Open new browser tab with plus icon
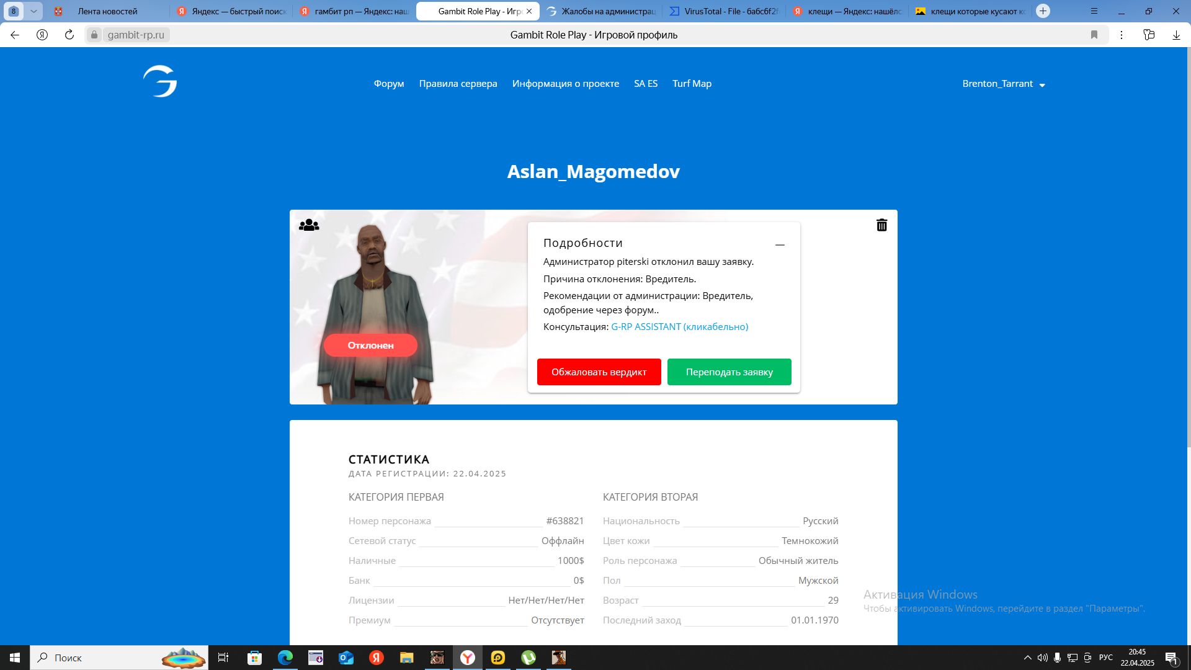 point(1043,11)
